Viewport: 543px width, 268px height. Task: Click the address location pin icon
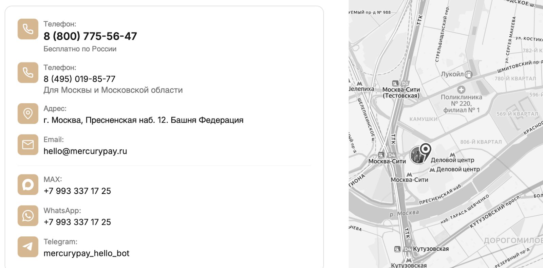(28, 114)
